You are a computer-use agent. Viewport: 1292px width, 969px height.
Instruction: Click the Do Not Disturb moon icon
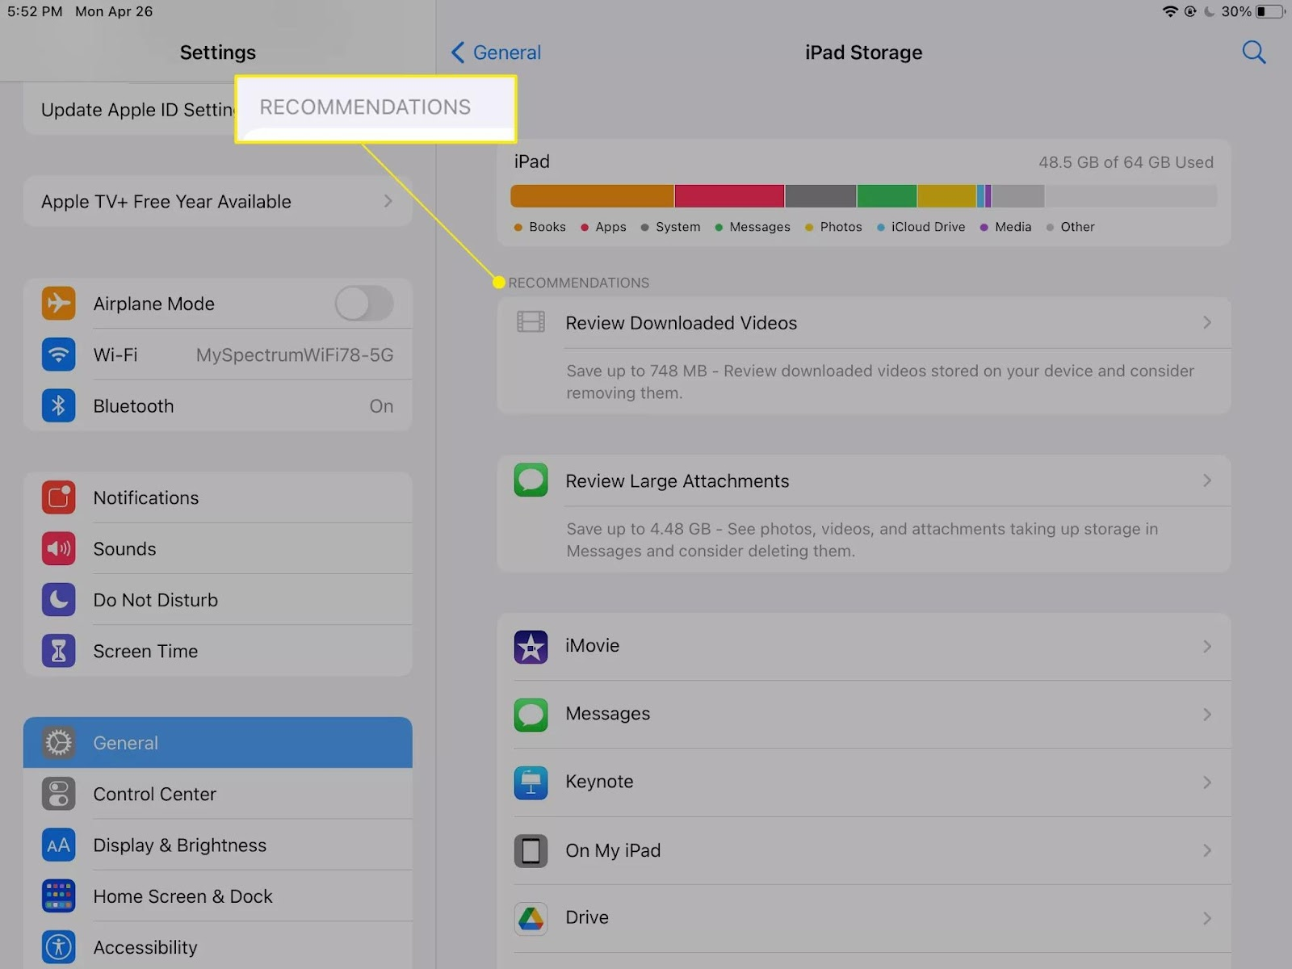pos(58,600)
